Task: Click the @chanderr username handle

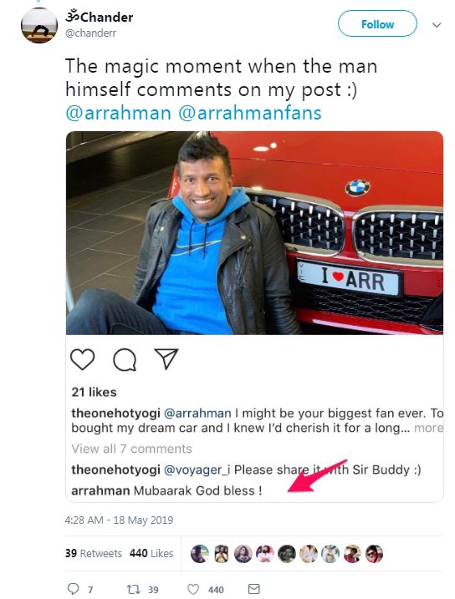Action: (90, 33)
